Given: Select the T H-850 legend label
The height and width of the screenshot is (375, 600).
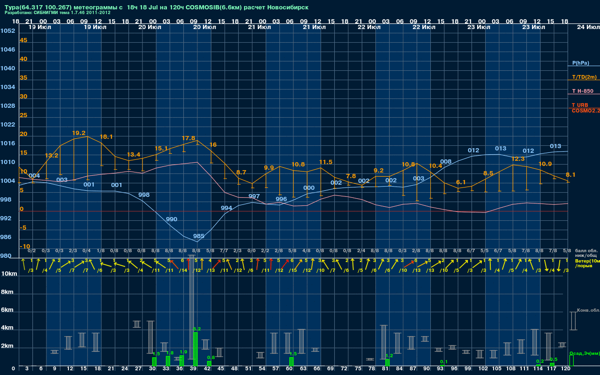Looking at the screenshot, I should 583,91.
